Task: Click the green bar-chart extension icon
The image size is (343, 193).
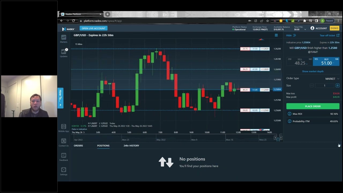Action: coord(293,21)
